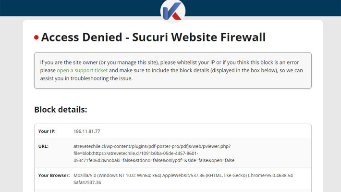Click the 'Your Browser:' label

point(54,175)
